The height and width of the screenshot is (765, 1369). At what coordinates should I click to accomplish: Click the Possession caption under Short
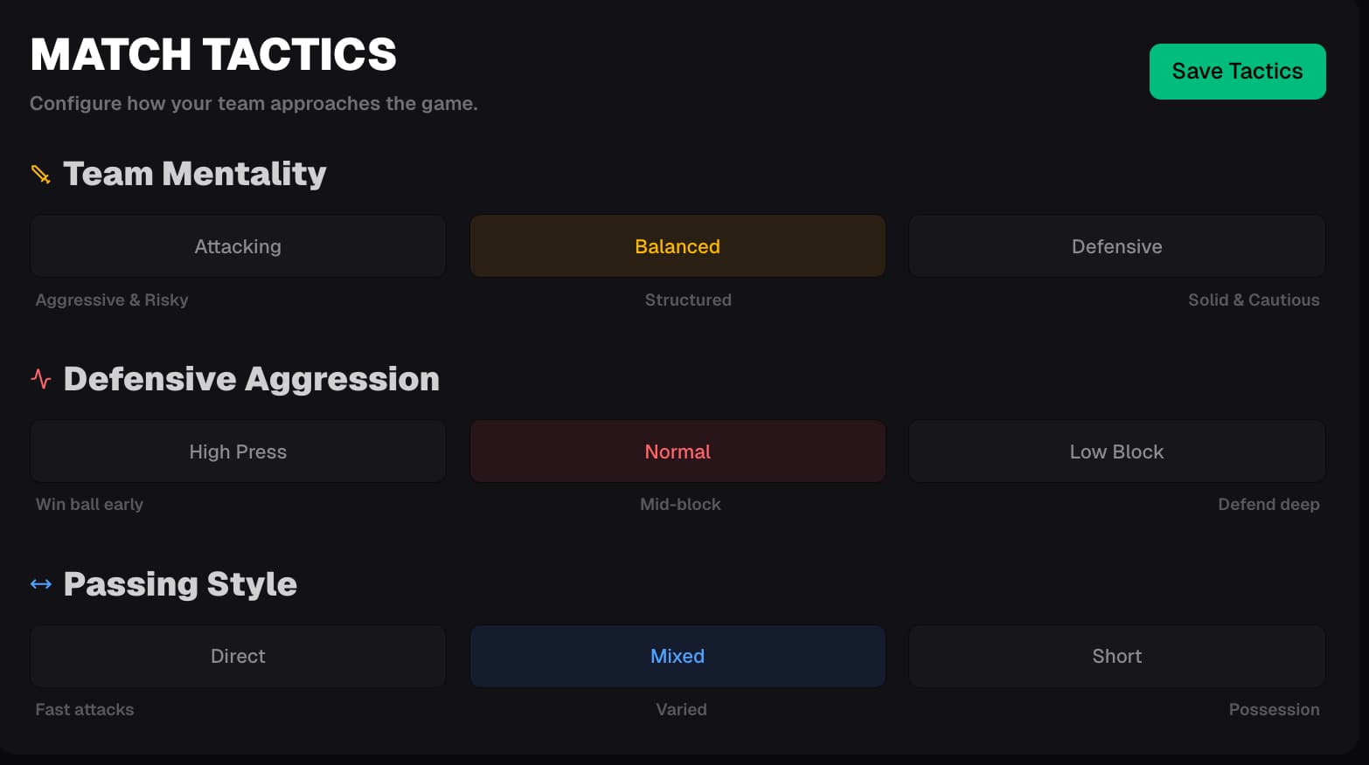coord(1274,709)
